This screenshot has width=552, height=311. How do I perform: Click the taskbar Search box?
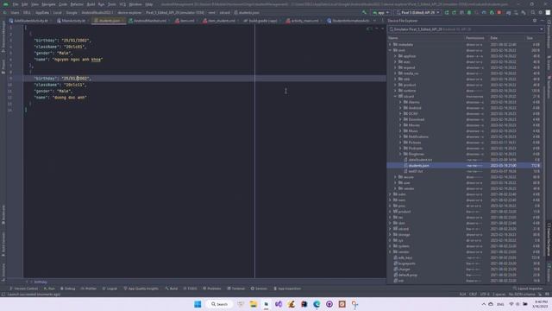[x=220, y=304]
